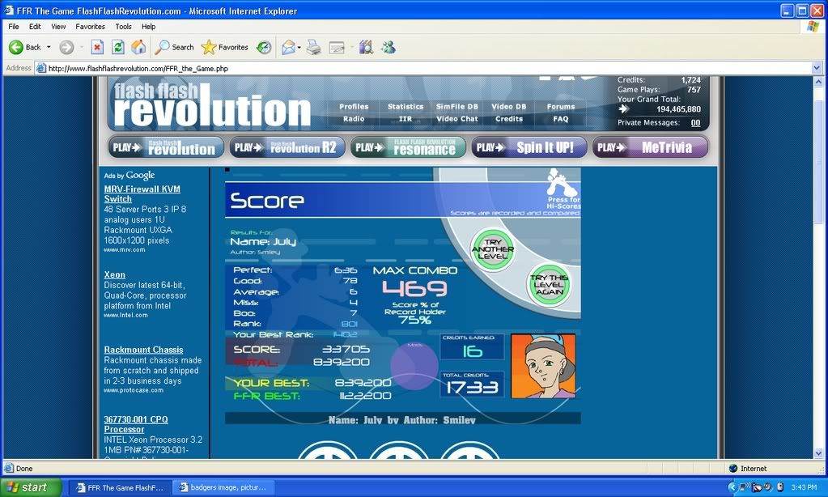Go to the Home page icon
Image resolution: width=828 pixels, height=497 pixels.
138,47
